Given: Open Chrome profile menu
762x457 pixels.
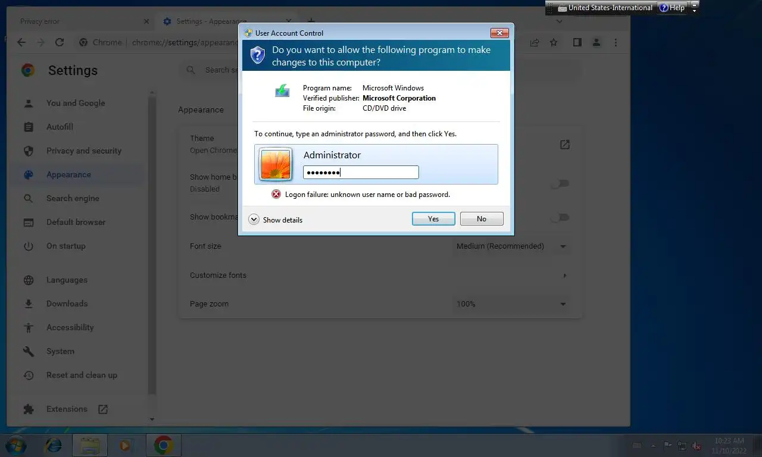Looking at the screenshot, I should coord(596,42).
